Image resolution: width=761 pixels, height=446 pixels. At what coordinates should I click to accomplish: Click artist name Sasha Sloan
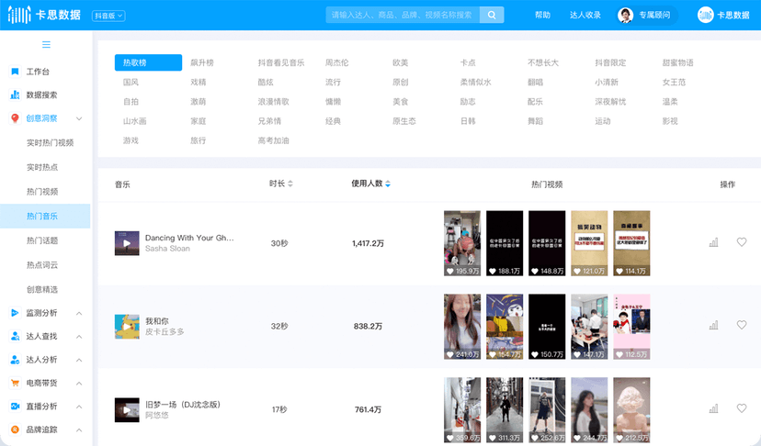click(x=167, y=249)
